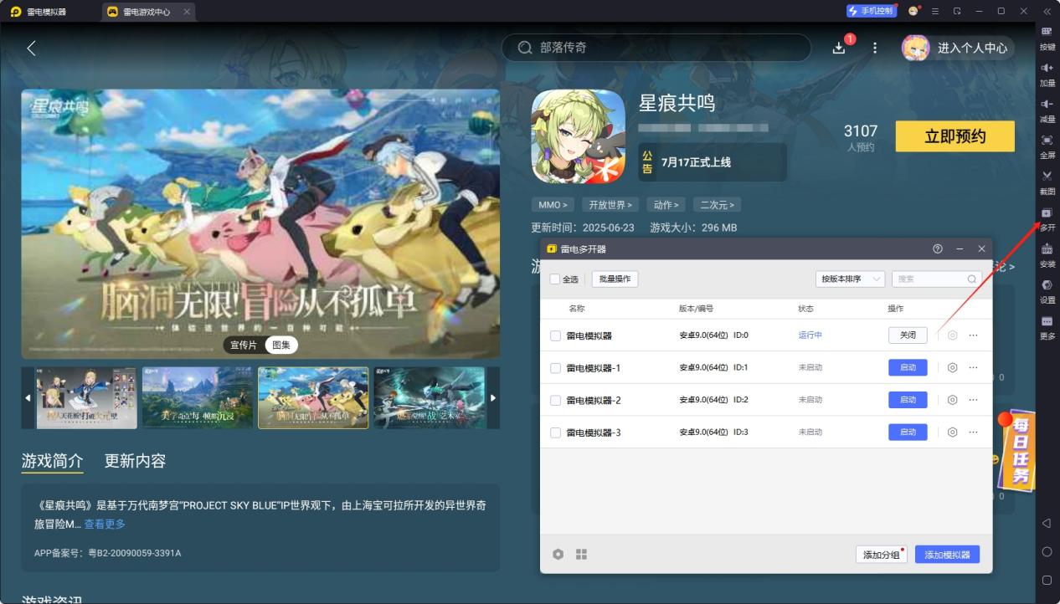Expand description via 查看更多 link
This screenshot has height=604, width=1060.
105,524
